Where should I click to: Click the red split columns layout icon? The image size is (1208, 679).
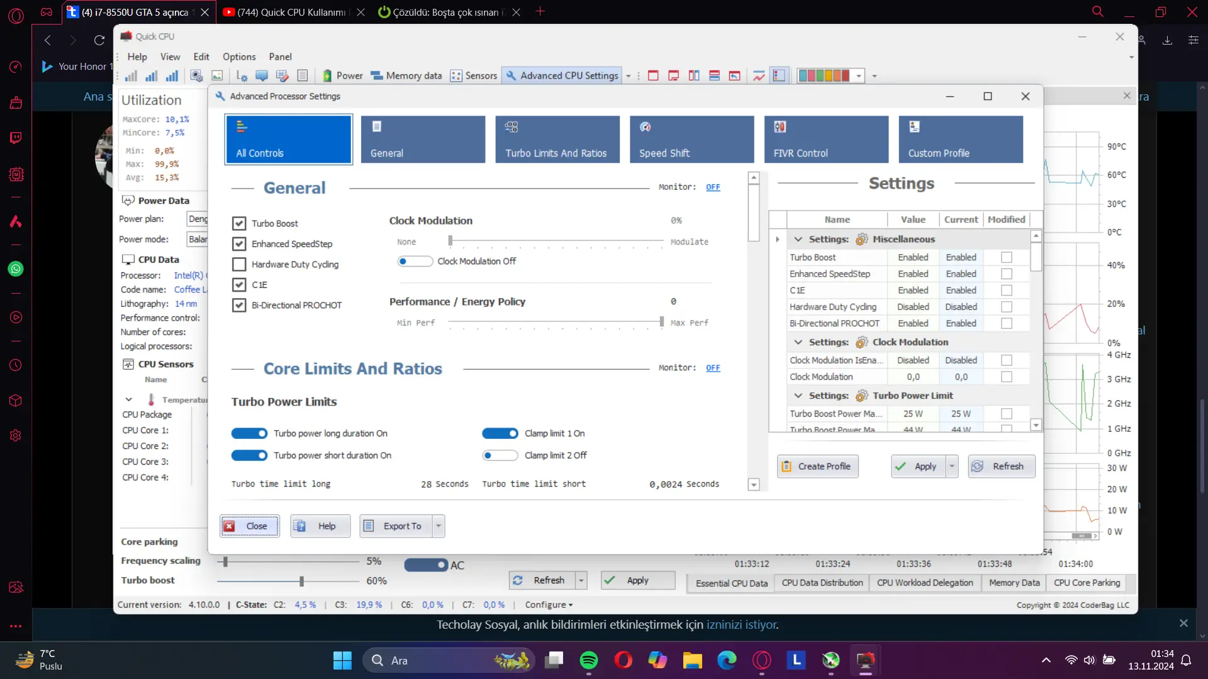point(694,75)
